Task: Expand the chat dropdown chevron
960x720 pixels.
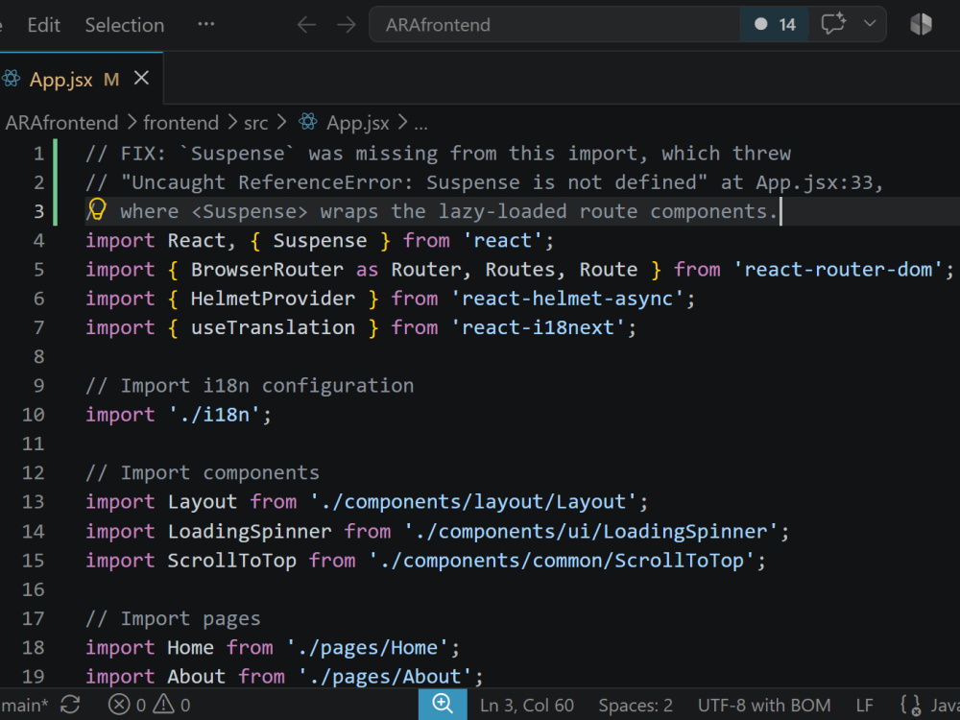Action: [870, 24]
